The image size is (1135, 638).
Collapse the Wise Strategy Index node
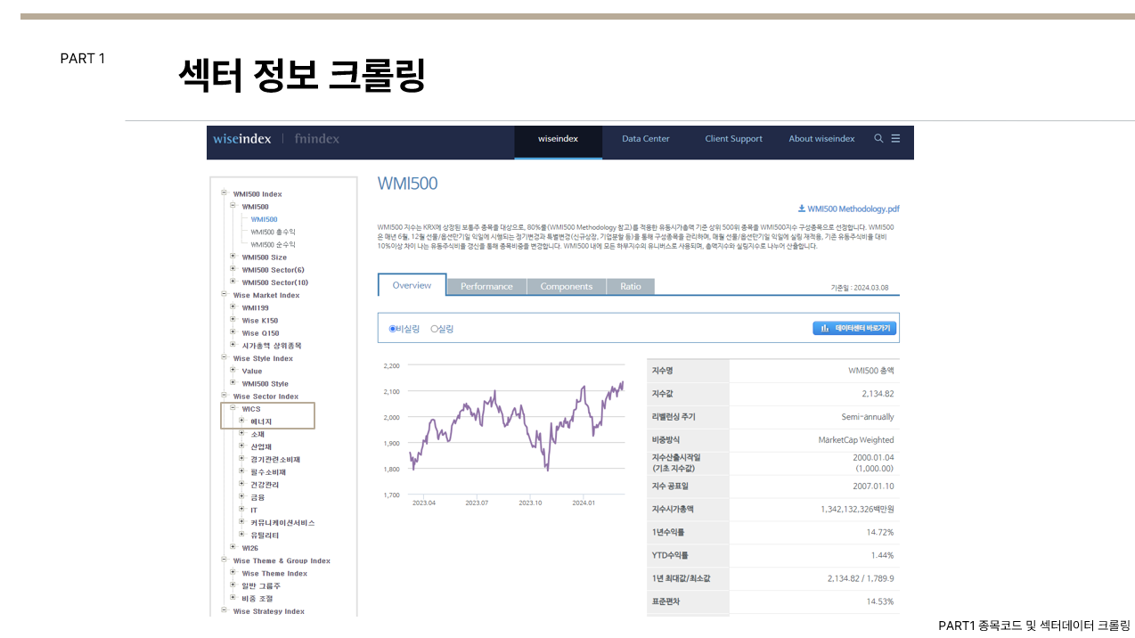[224, 610]
